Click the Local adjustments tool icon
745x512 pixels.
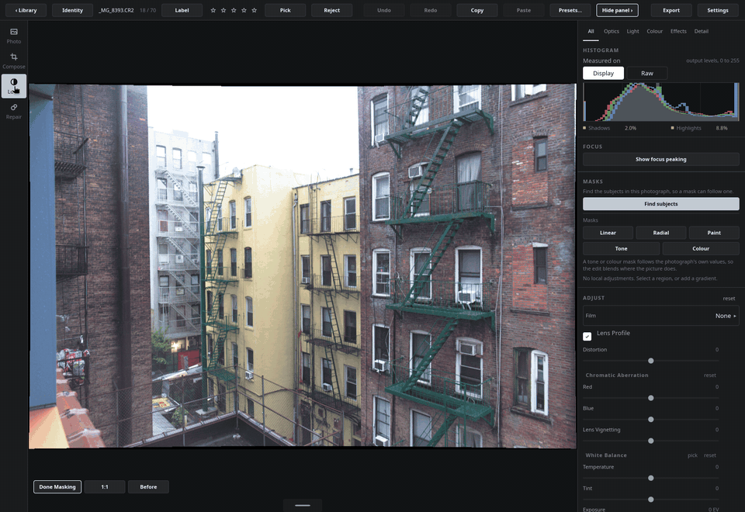tap(14, 86)
